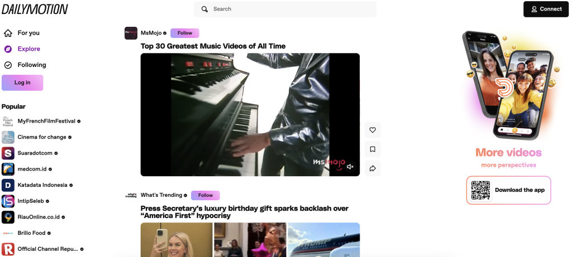Open Brilio Food channel name link

point(31,233)
